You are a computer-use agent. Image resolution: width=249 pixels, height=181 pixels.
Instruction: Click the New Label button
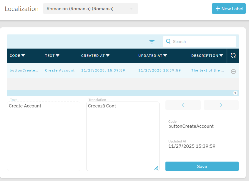[229, 9]
